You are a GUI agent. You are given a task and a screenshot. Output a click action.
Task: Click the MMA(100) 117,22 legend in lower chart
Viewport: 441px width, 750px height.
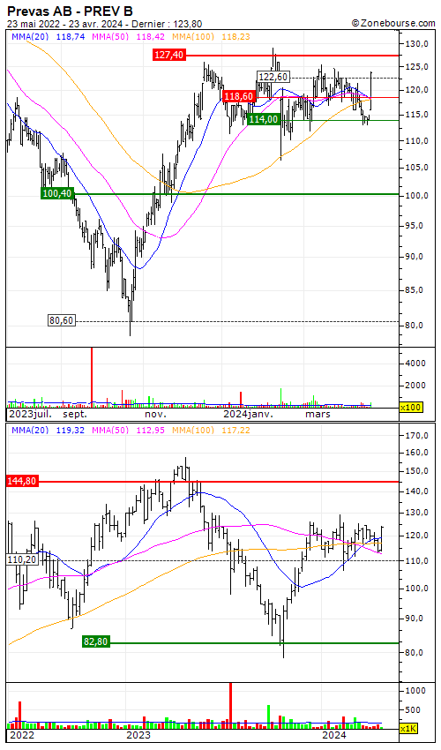(212, 430)
